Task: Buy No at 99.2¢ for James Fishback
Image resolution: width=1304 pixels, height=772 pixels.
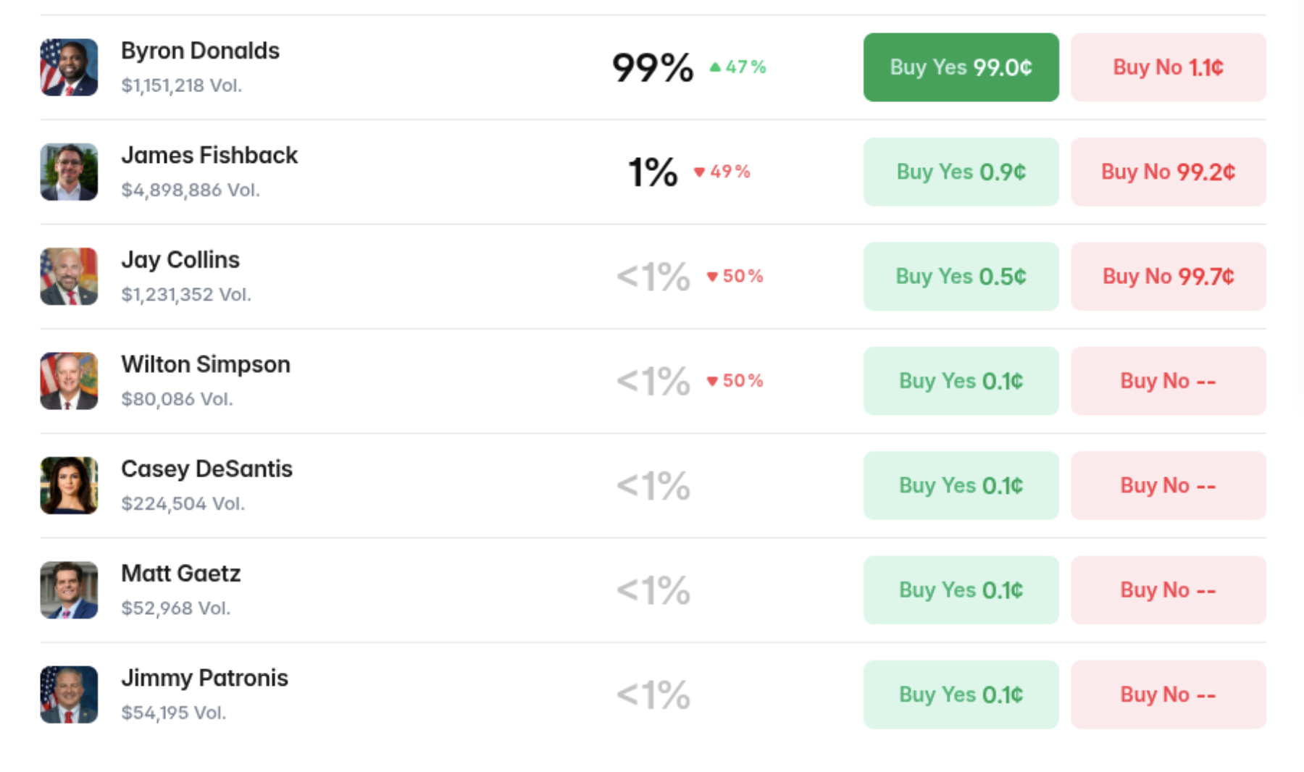Action: click(x=1168, y=172)
